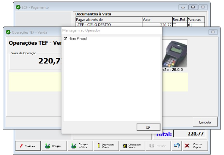The image size is (224, 155).
Task: Click the Parcelas button
Action: tap(158, 146)
